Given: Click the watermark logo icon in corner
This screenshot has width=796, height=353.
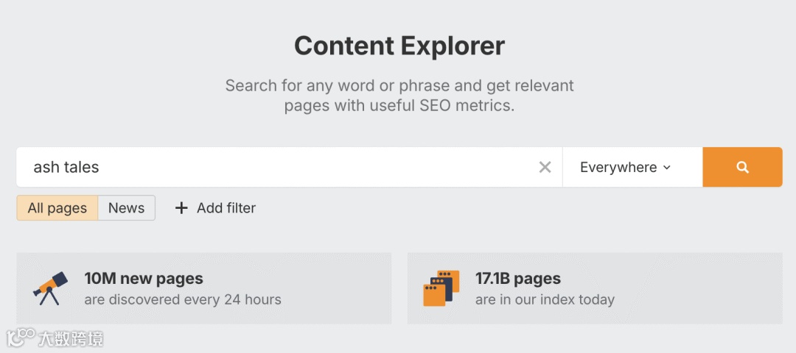Looking at the screenshot, I should point(20,338).
